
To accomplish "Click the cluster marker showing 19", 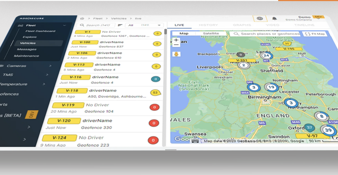I will (x=271, y=88).
